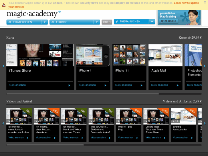Open the L 3c video thumbnail
Screen dimensions: 208x156
click(x=101, y=116)
